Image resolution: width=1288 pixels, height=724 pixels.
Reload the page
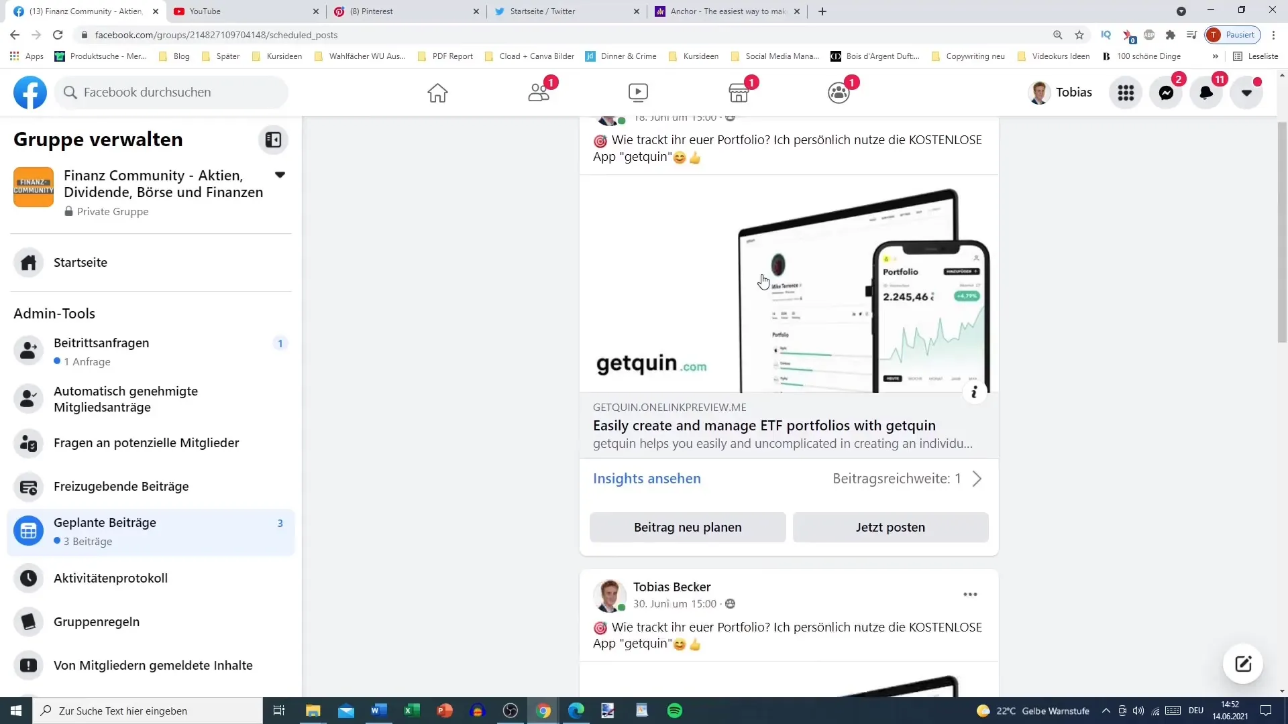coord(58,35)
